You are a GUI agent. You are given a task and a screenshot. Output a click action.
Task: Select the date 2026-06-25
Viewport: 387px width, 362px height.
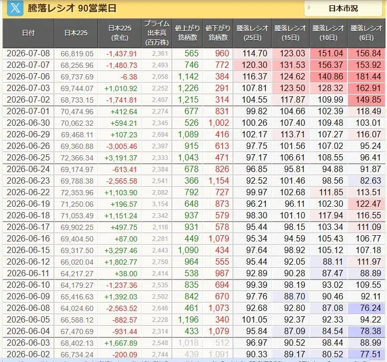click(x=28, y=157)
